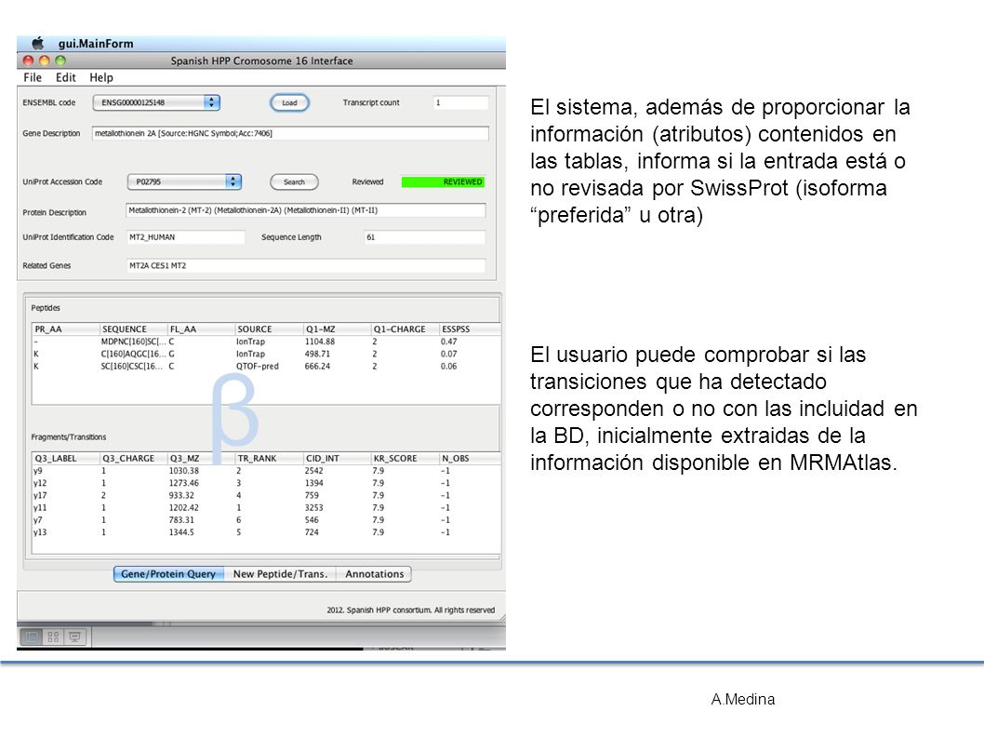Sort peptides by SEQUENCE column header
This screenshot has height=738, width=984.
point(134,329)
